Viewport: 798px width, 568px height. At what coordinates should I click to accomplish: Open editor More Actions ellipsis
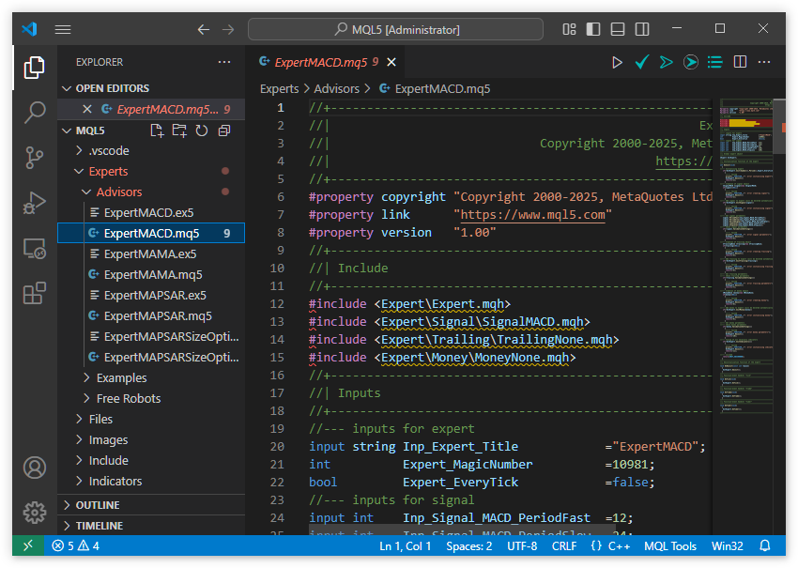[764, 62]
